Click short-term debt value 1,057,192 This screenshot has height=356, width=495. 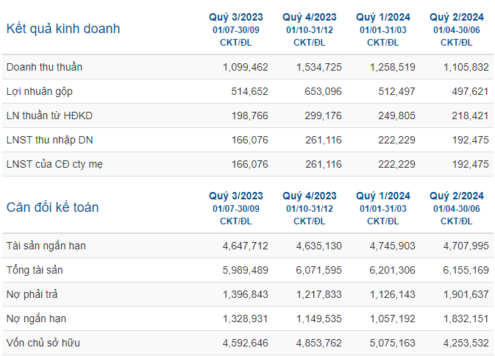393,318
